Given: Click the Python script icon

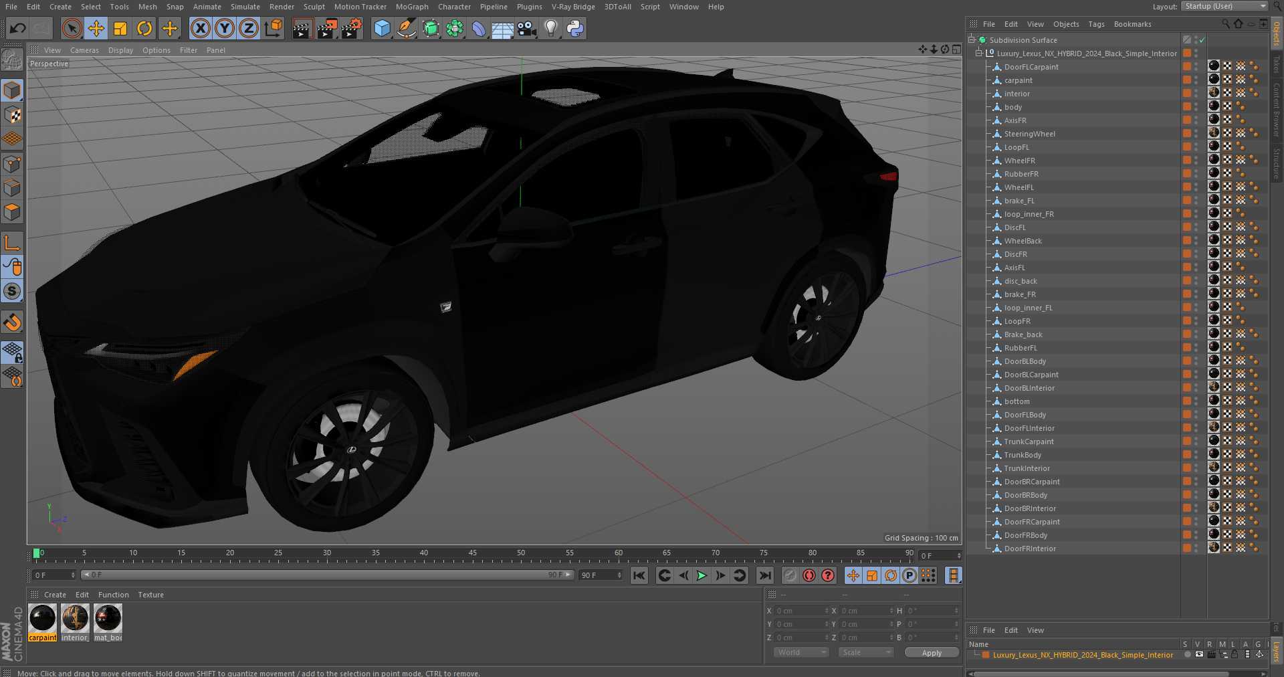Looking at the screenshot, I should point(574,28).
